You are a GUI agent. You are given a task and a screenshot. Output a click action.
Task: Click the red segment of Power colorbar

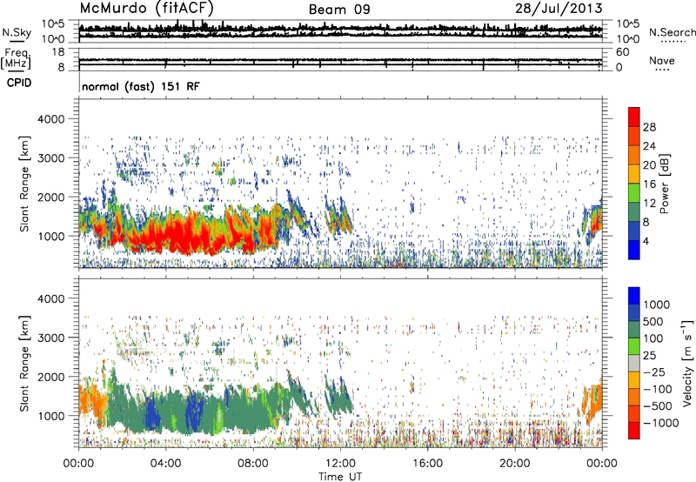[x=634, y=117]
